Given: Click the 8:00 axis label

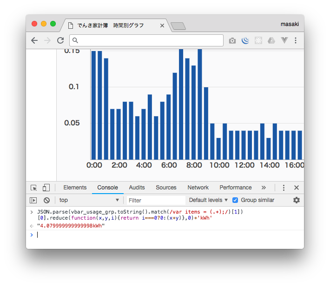Looking at the screenshot, I should pyautogui.click(x=194, y=165).
